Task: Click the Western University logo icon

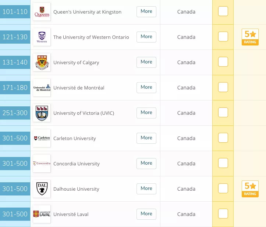Action: tap(42, 37)
